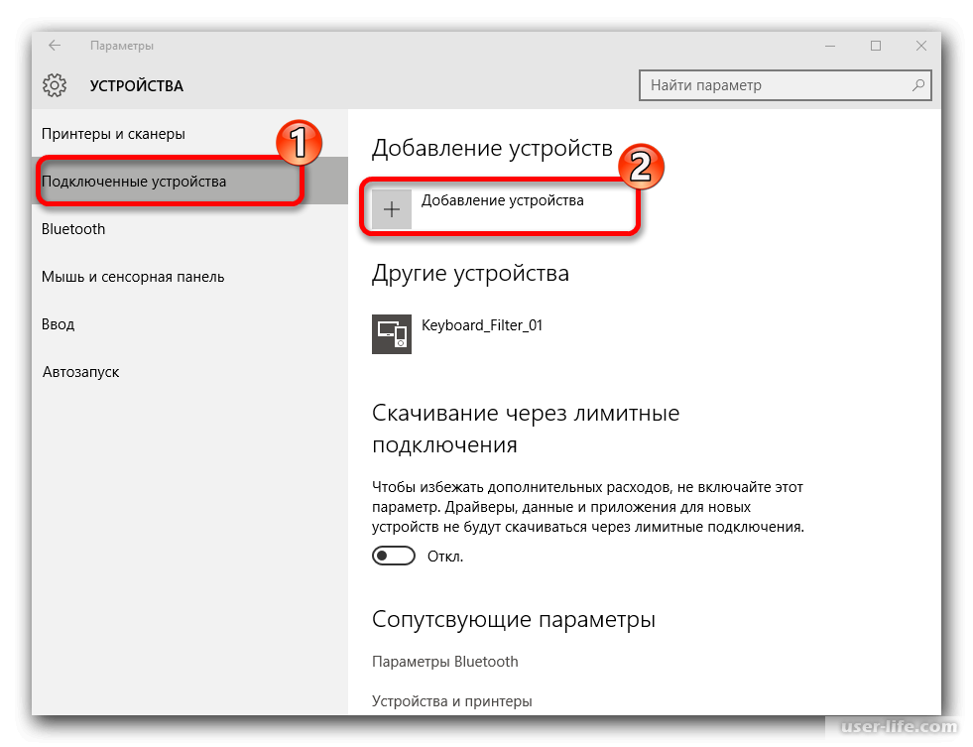Screen dimensions: 973x747
Task: Switch to Автозапуск section
Action: (189, 372)
